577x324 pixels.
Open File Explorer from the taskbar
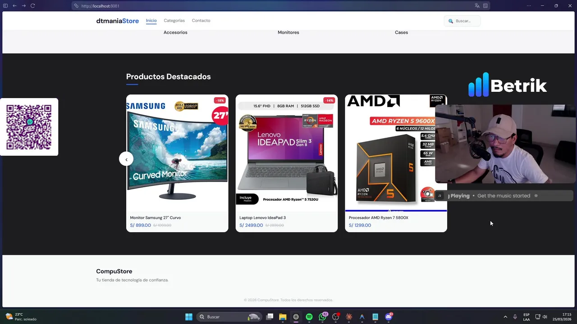283,317
